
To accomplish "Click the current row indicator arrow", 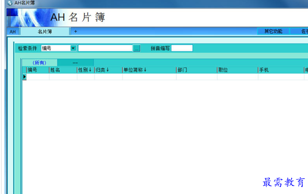I will click(25, 77).
